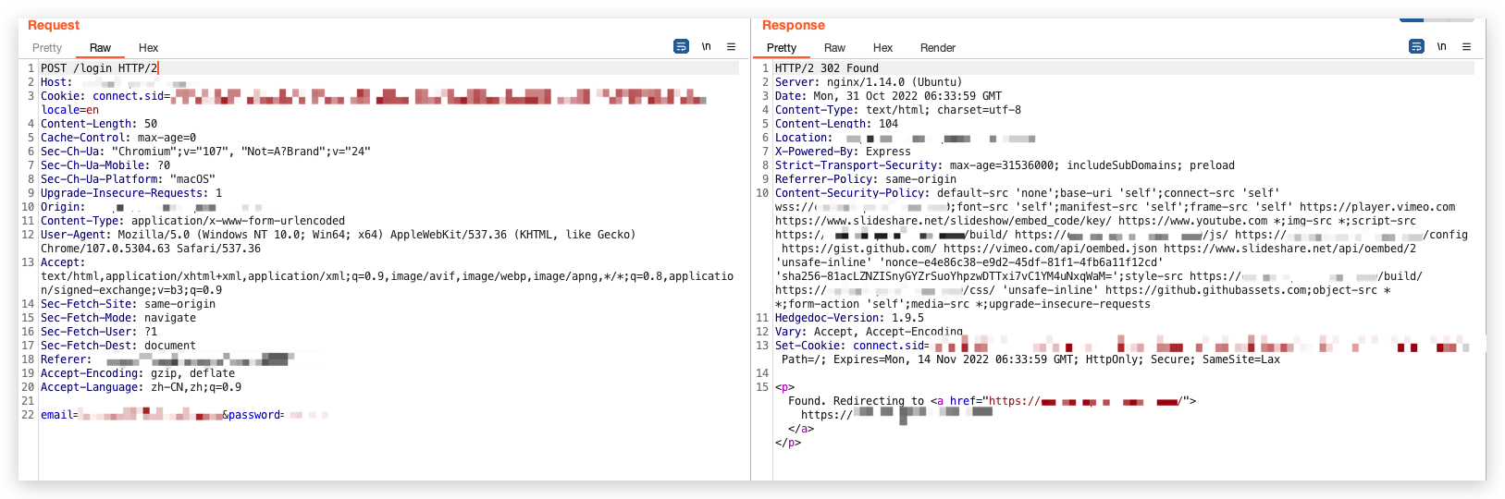This screenshot has width=1505, height=499.
Task: Open the Hex tab in Request pane
Action: point(148,48)
